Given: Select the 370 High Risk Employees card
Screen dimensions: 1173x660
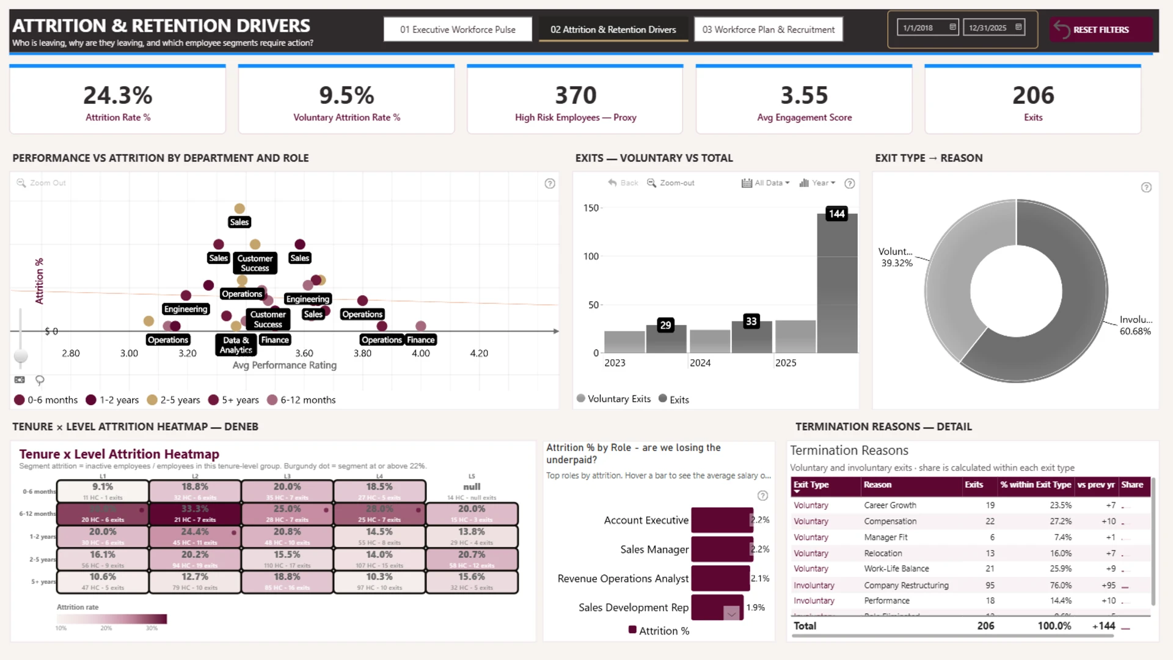Looking at the screenshot, I should pos(575,100).
